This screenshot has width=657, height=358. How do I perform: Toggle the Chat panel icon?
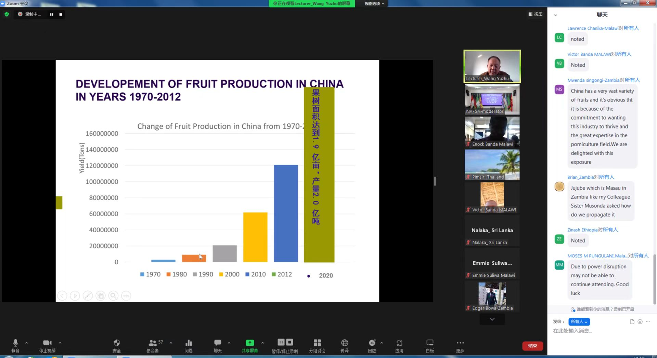(218, 345)
